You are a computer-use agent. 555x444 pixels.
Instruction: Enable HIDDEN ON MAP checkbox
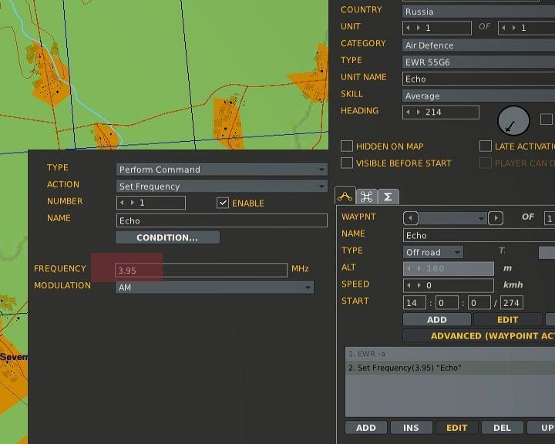point(347,146)
